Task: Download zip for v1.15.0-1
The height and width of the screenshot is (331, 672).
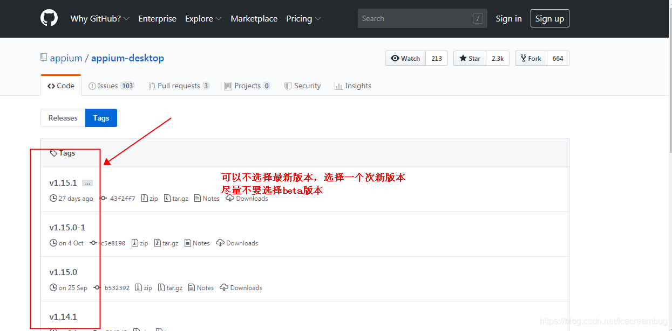Action: (x=140, y=243)
